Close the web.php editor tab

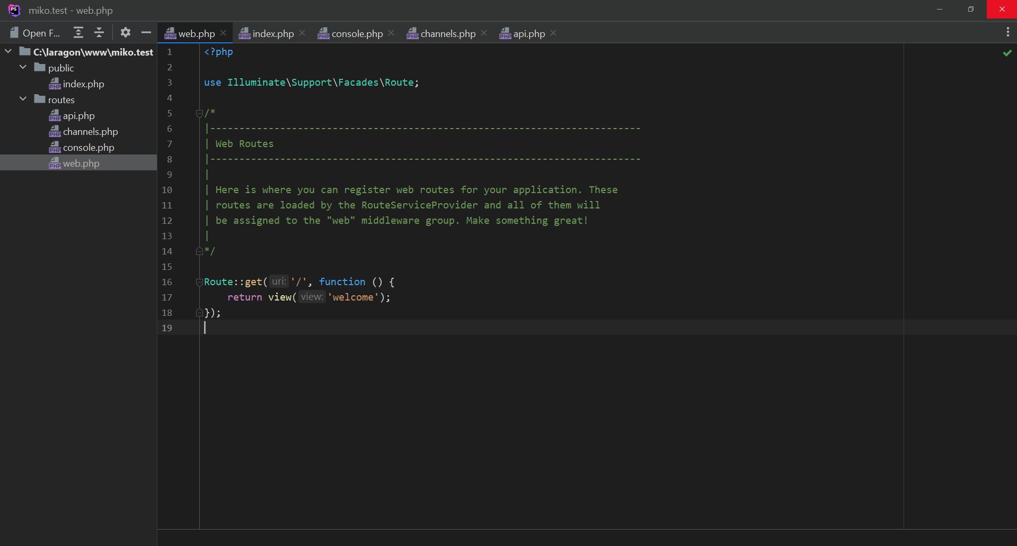click(x=224, y=33)
